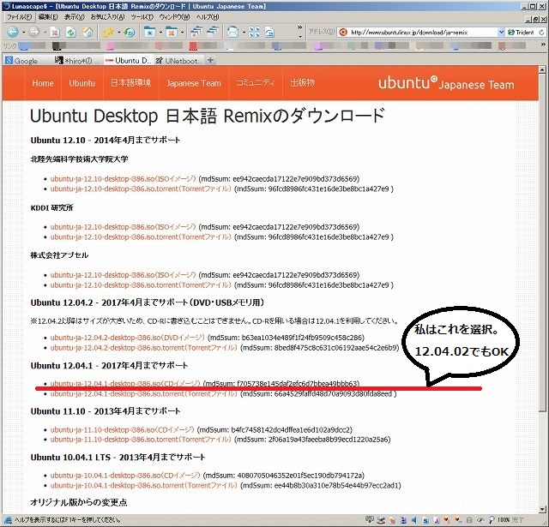Expand the mail icon dropdown arrow
The height and width of the screenshot is (527, 549).
(244, 33)
